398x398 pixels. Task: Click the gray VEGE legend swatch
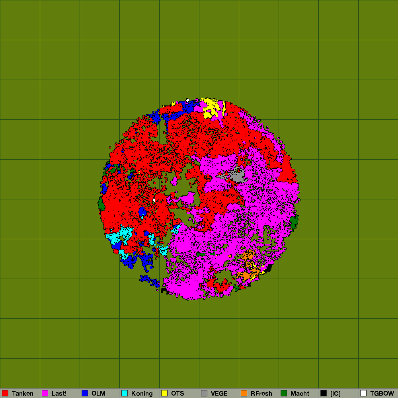204,393
